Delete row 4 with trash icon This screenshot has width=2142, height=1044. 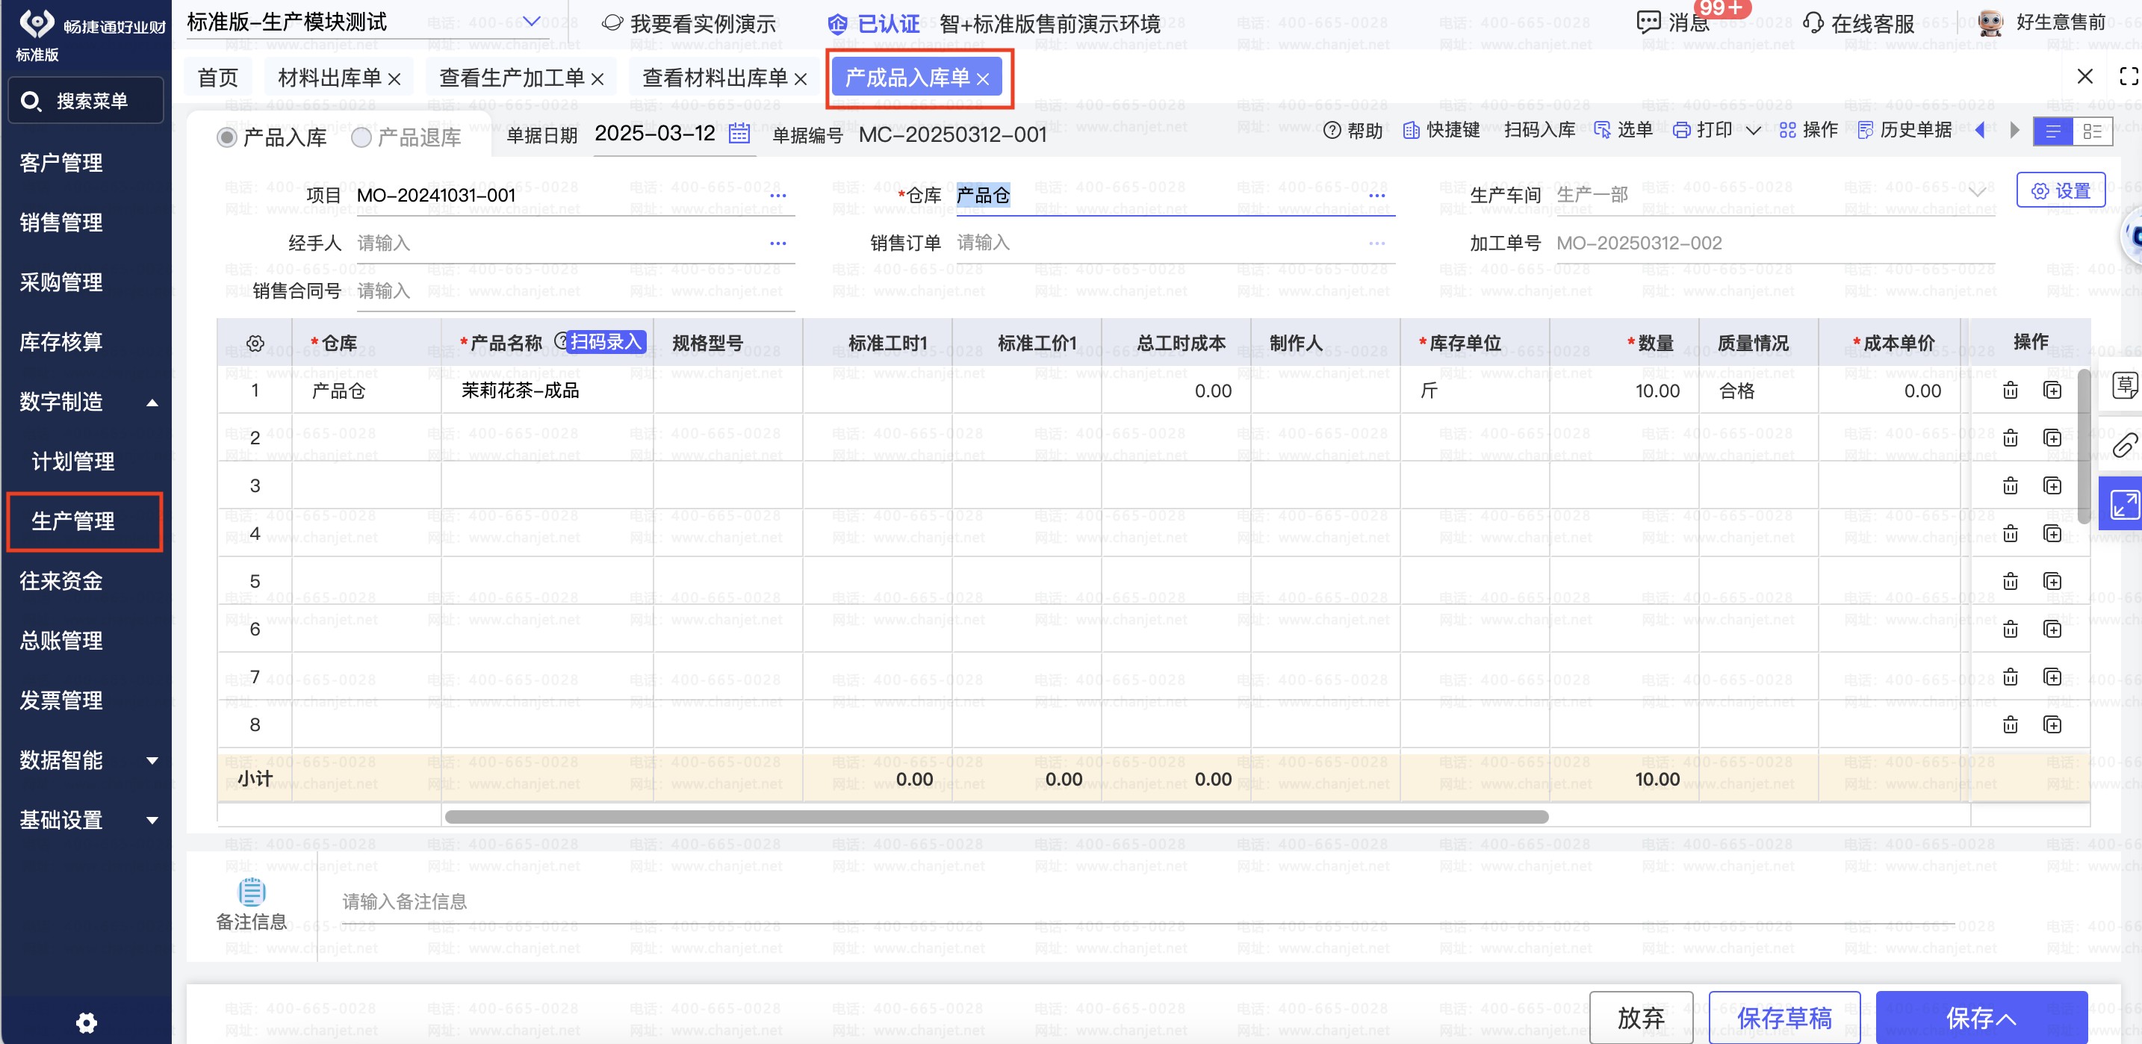[2010, 532]
